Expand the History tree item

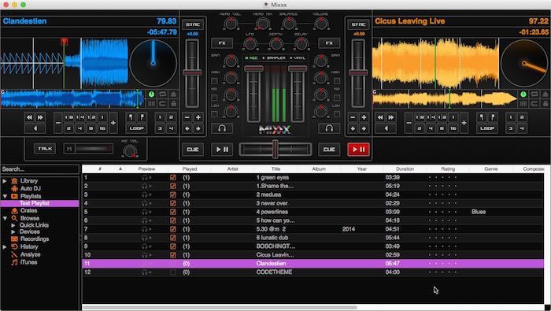coord(5,247)
